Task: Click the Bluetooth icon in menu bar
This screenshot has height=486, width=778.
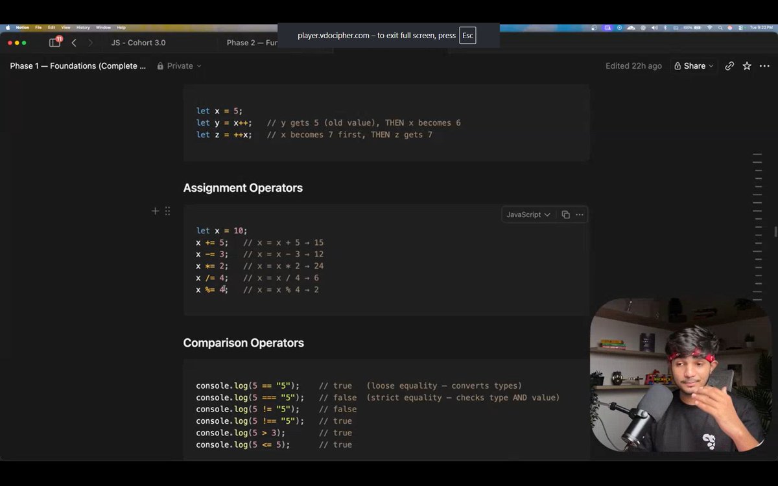Action: (665, 28)
